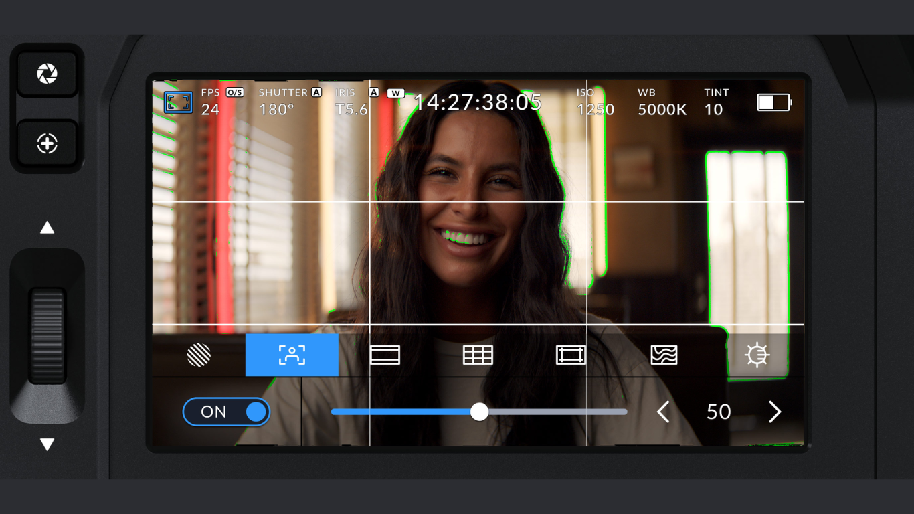Tap the WB 5000K indicator
914x514 pixels.
(x=662, y=102)
